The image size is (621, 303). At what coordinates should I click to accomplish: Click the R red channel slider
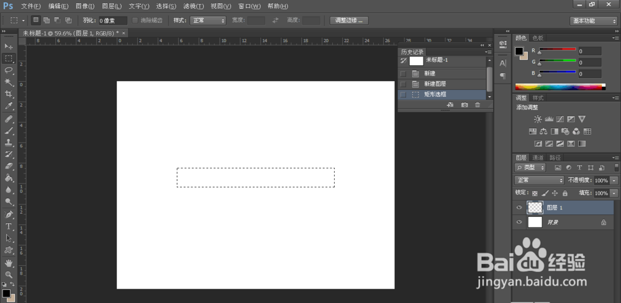[557, 50]
